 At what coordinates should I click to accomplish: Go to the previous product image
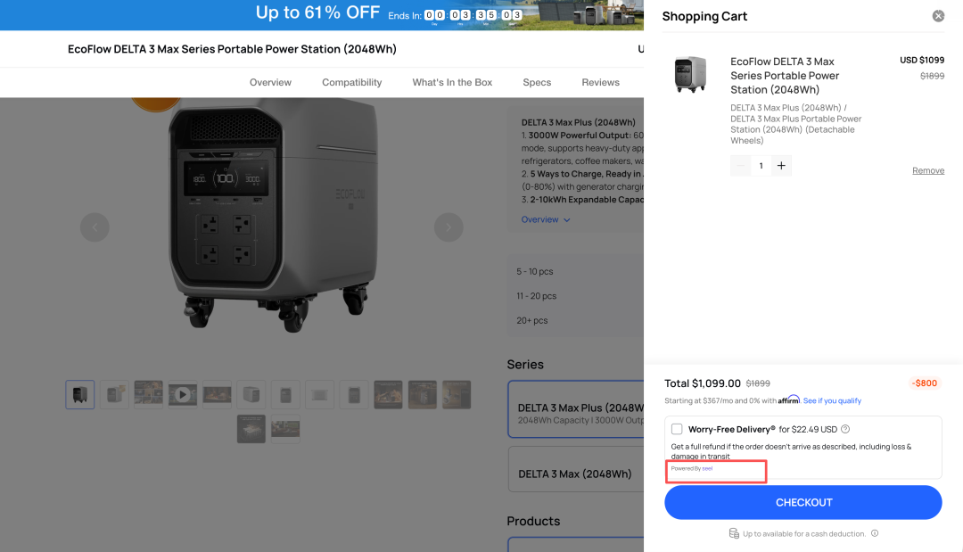95,227
